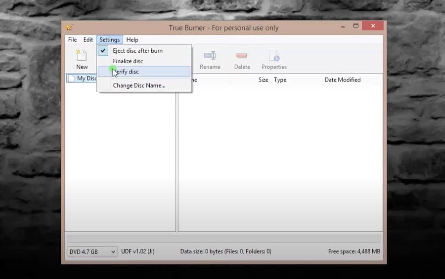Open the Edit menu

click(x=88, y=40)
